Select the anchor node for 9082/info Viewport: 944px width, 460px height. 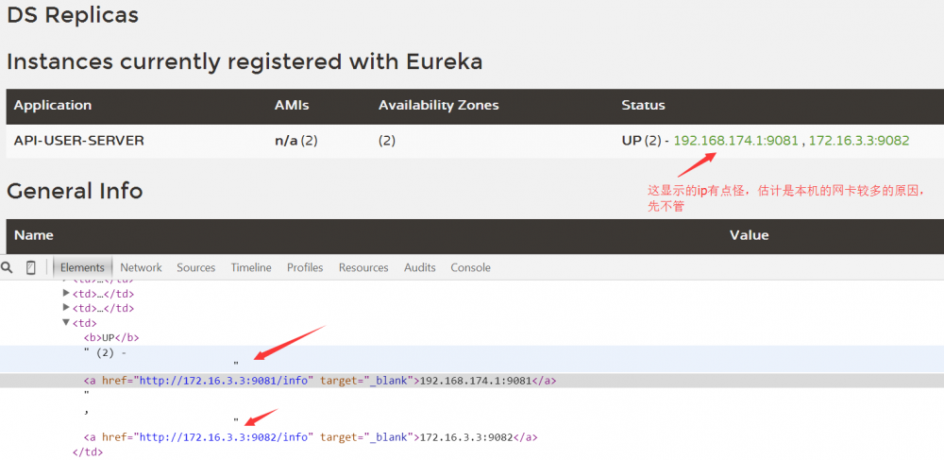tap(90, 437)
